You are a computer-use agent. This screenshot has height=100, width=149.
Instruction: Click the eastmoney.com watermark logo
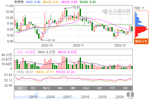[116, 12]
